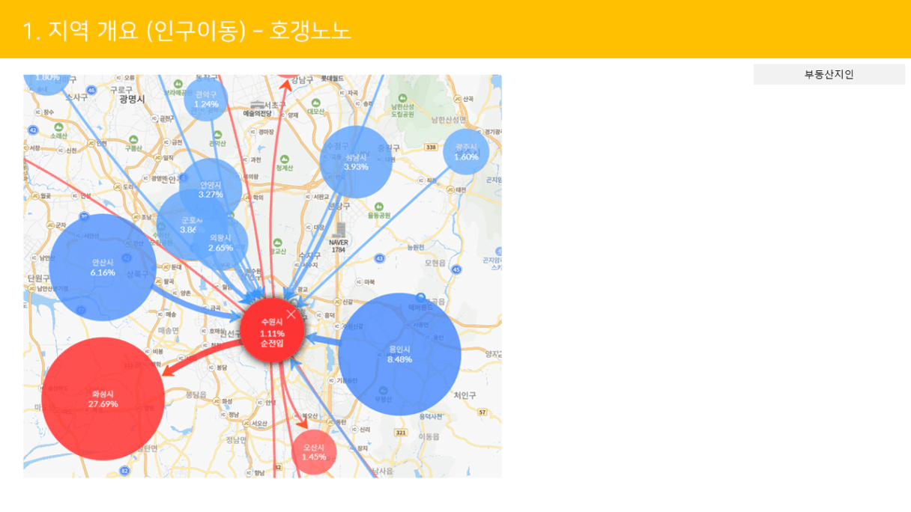Click the 광주시 1.60% bubble
Screen dimensions: 911x512
[466, 152]
